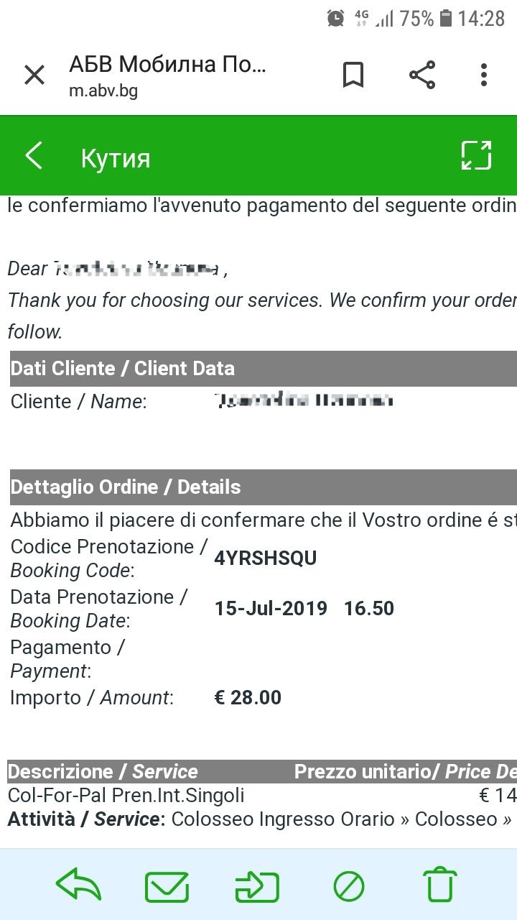Viewport: 517px width, 920px height.
Task: Delete the email with the trash icon
Action: pyautogui.click(x=439, y=885)
